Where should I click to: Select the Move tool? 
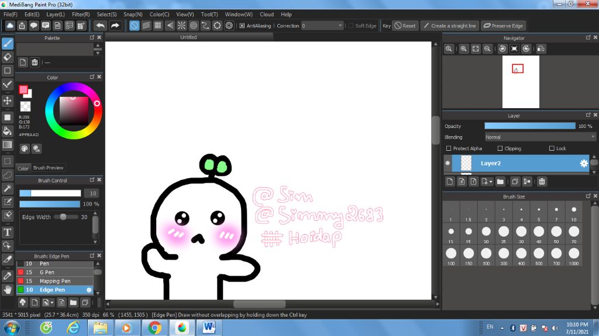8,101
